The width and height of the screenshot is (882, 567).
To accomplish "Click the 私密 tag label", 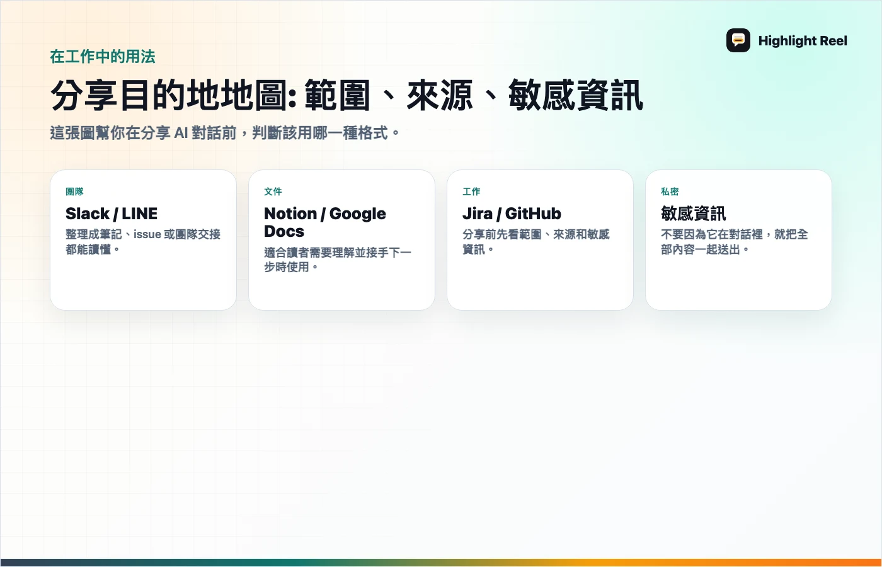I will [670, 192].
